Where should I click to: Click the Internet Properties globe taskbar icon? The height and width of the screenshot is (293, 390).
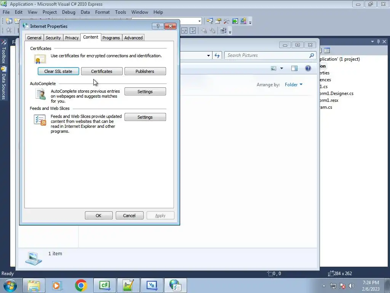[x=175, y=285]
